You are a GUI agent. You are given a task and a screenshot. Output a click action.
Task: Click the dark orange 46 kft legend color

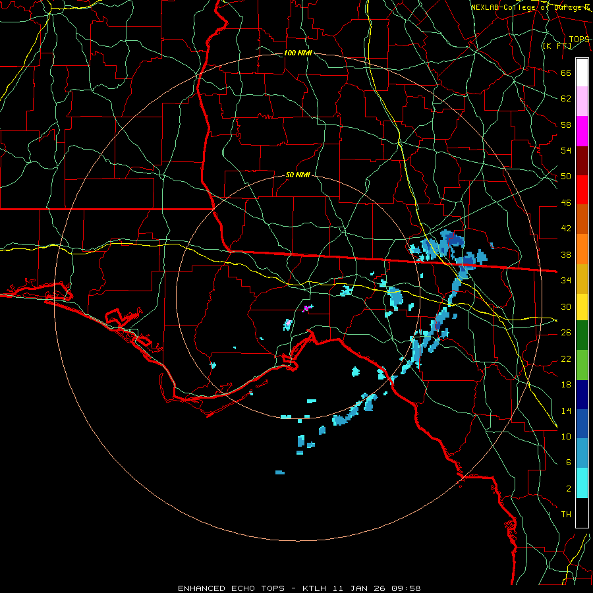point(582,219)
